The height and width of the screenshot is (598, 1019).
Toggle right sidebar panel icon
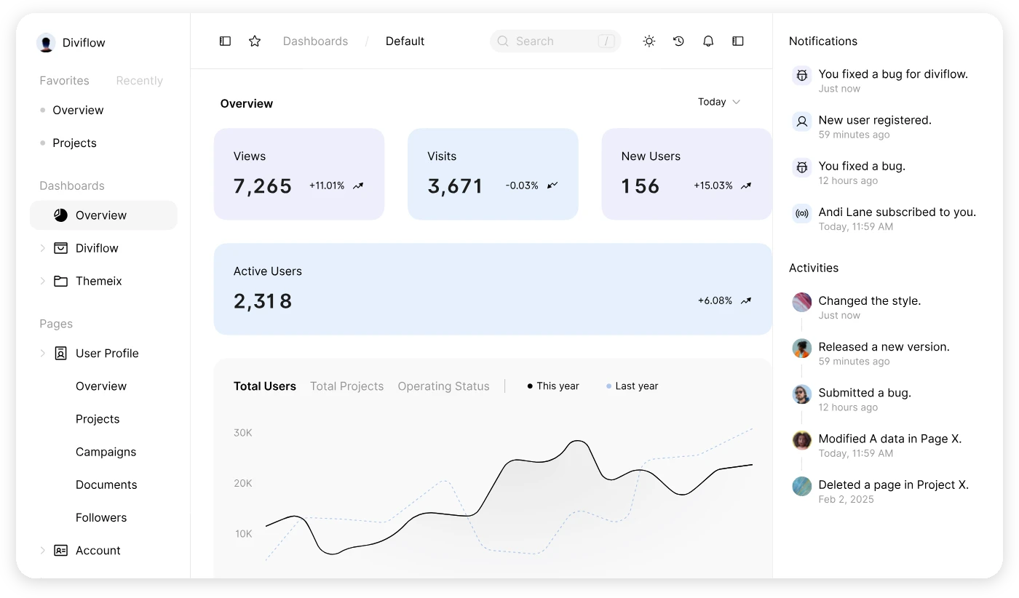click(738, 41)
